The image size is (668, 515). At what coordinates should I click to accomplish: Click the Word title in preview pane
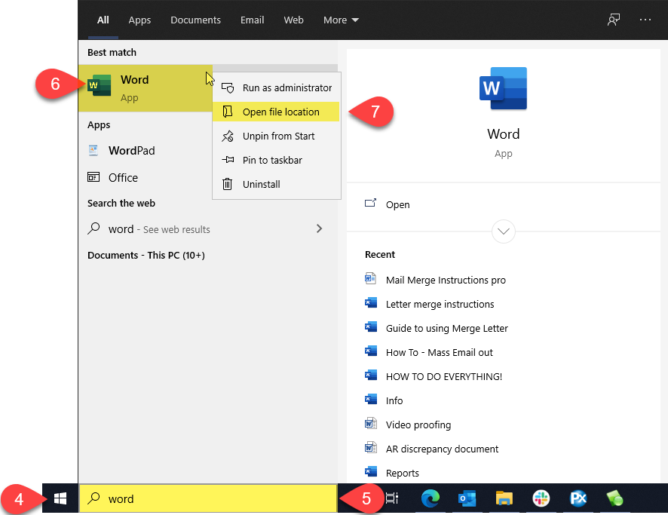[503, 133]
